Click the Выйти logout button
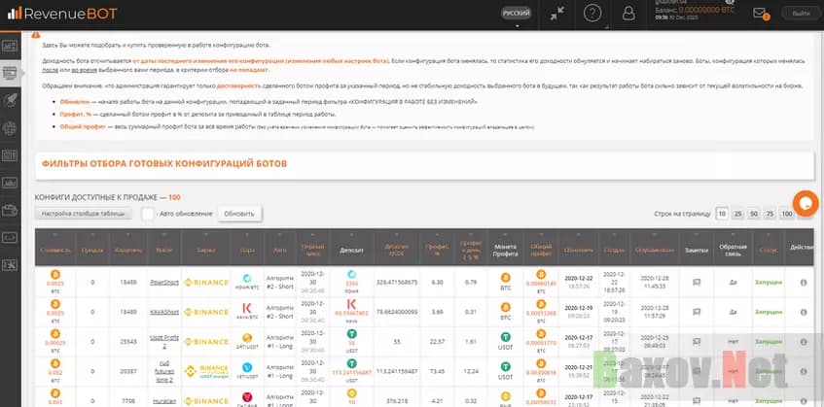Image resolution: width=824 pixels, height=407 pixels. 801,14
